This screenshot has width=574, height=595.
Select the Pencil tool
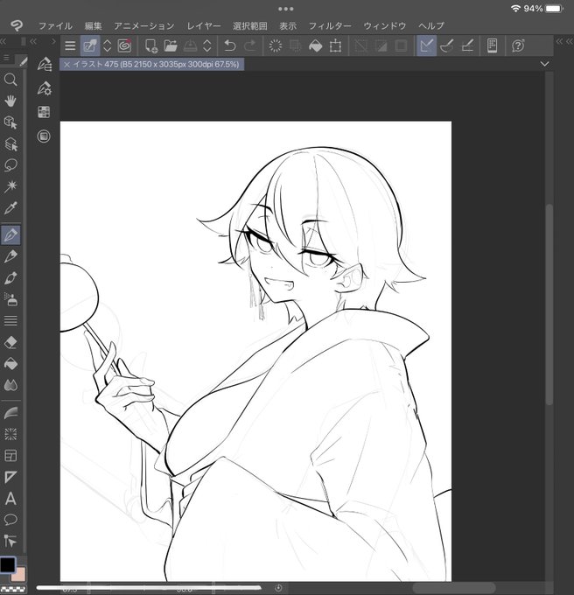point(10,256)
